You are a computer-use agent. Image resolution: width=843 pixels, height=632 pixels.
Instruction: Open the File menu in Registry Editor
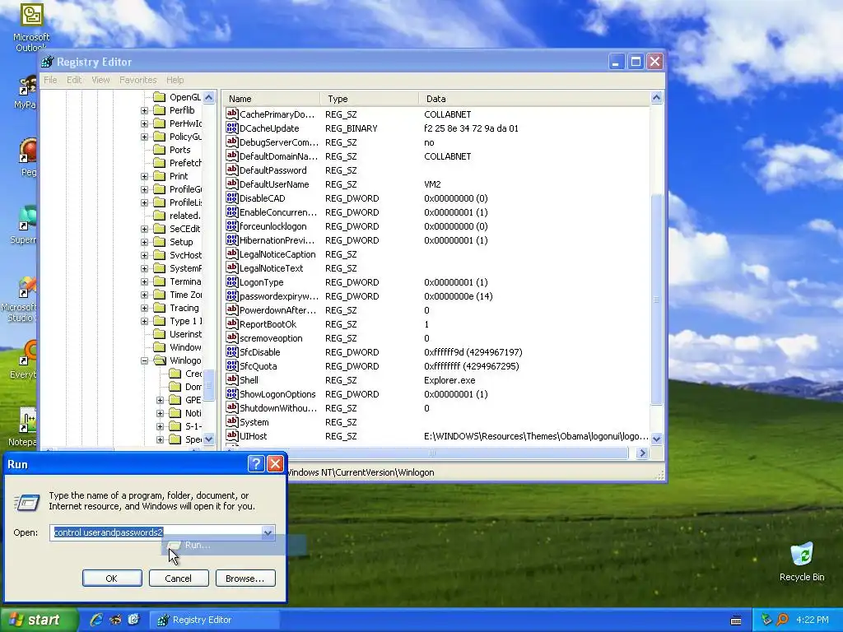tap(50, 80)
